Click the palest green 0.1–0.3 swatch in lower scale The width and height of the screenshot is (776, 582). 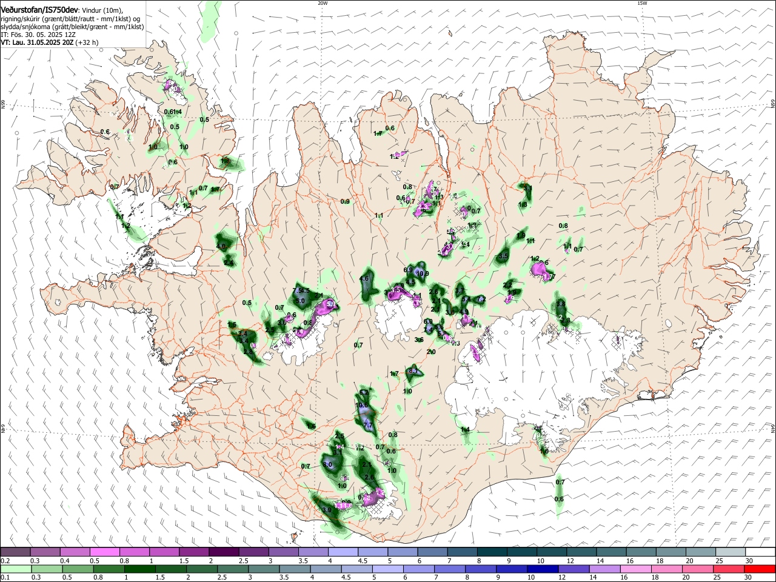pyautogui.click(x=15, y=569)
